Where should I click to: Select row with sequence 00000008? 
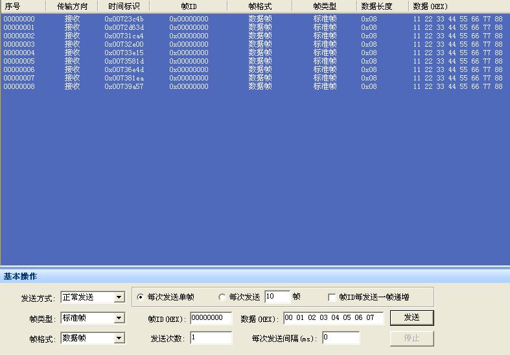coord(255,86)
